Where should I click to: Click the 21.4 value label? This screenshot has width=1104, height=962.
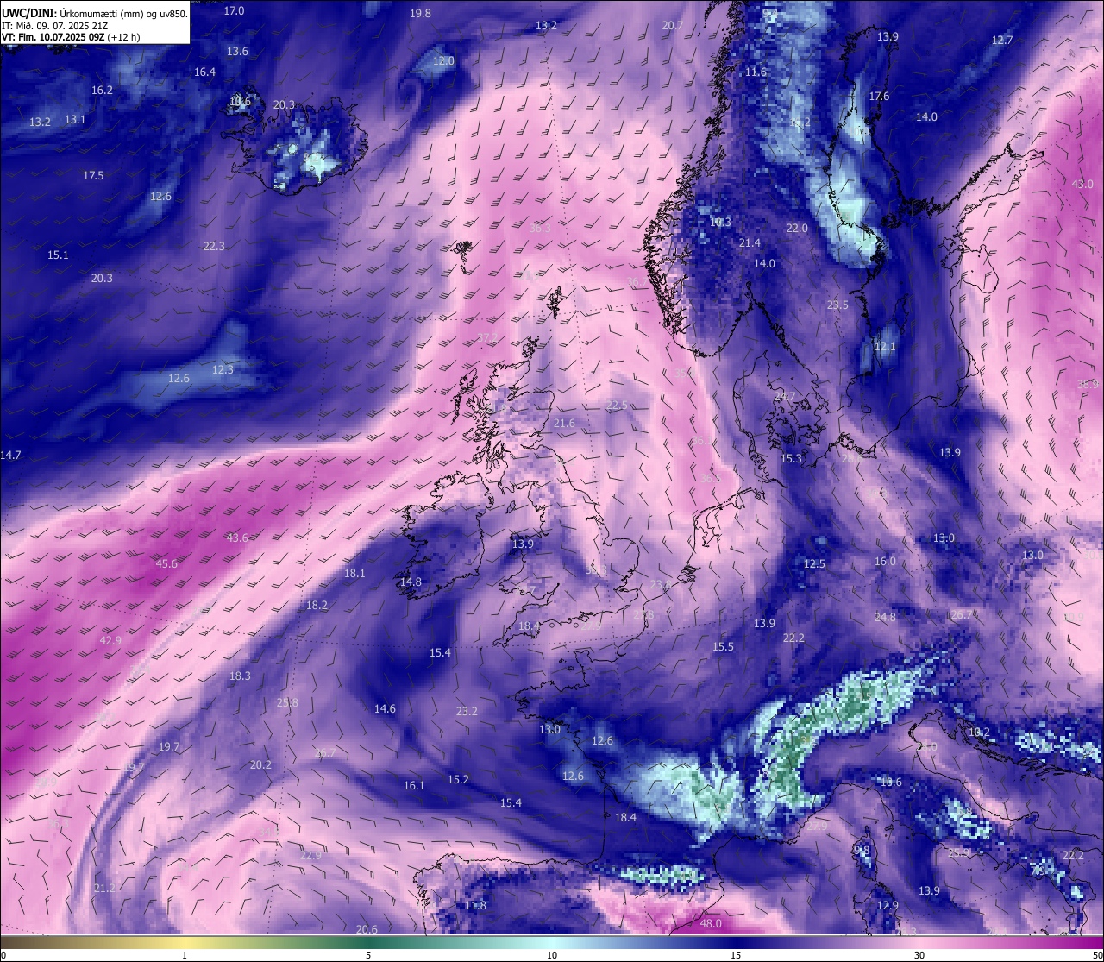pos(750,243)
